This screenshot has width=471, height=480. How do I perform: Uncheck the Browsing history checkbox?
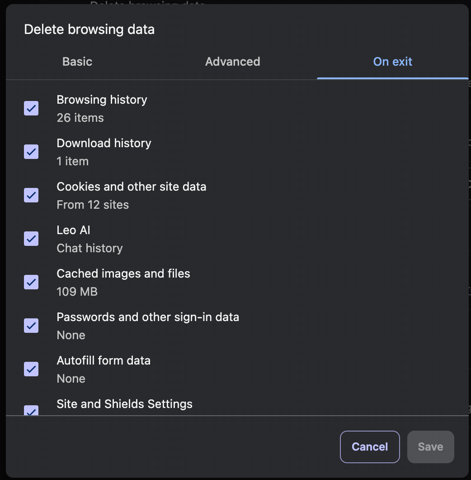[x=31, y=108]
